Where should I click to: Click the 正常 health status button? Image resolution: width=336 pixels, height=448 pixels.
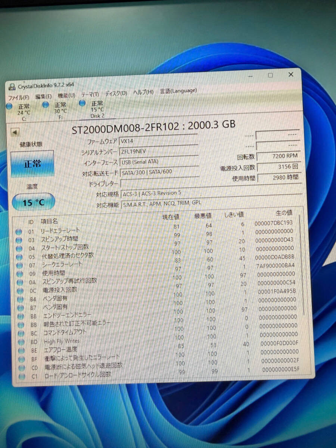pos(32,164)
